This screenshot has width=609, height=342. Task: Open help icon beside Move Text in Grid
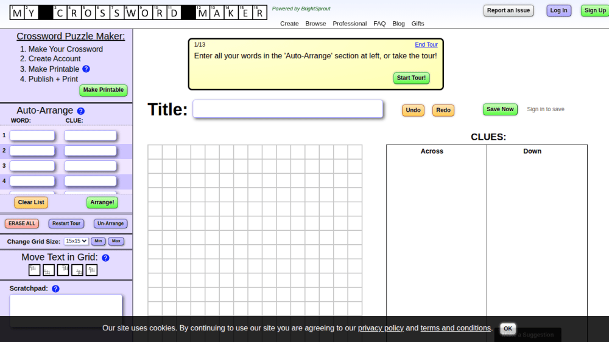105,258
